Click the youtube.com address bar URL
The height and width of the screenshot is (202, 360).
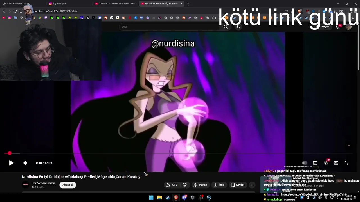pyautogui.click(x=55, y=11)
